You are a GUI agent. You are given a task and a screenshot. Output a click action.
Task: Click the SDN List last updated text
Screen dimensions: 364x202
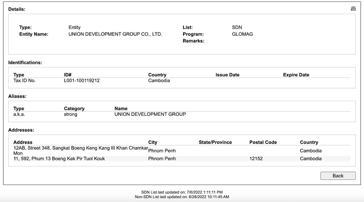point(182,192)
